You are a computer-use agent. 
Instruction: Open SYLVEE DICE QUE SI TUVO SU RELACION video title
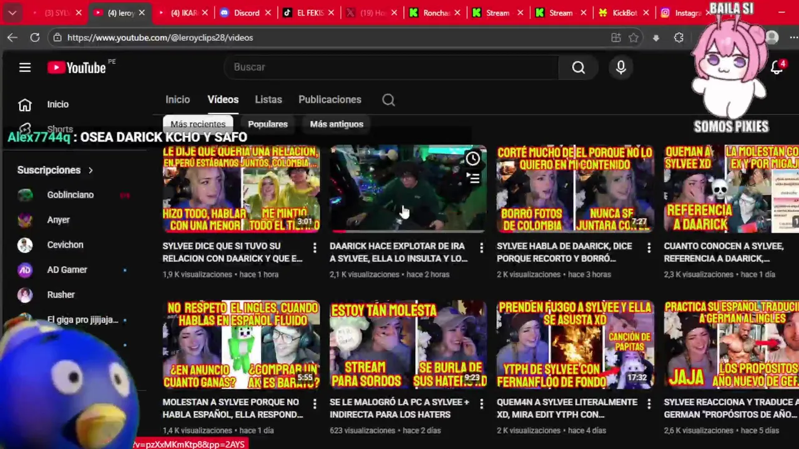[233, 252]
